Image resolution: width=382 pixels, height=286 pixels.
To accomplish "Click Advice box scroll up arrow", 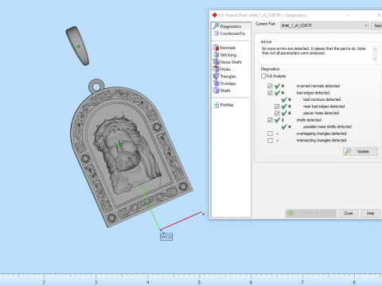I will click(x=375, y=49).
